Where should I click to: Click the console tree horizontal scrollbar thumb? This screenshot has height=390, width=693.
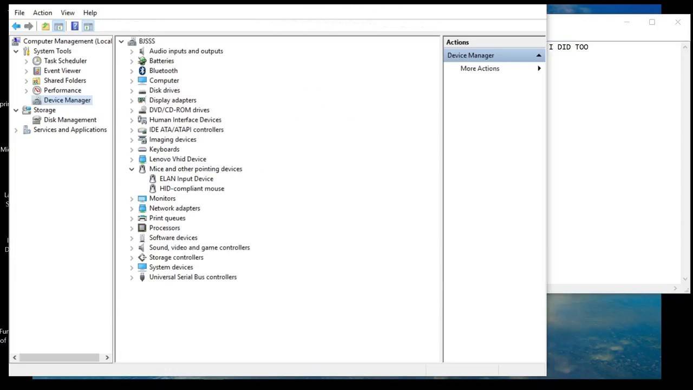[60, 357]
